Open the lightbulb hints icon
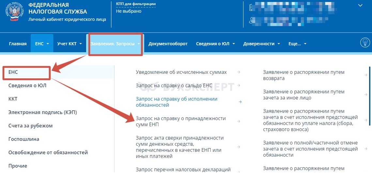 pos(365,42)
